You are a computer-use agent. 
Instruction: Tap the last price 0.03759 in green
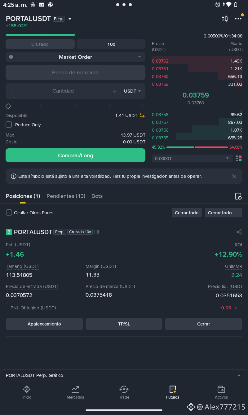point(196,95)
